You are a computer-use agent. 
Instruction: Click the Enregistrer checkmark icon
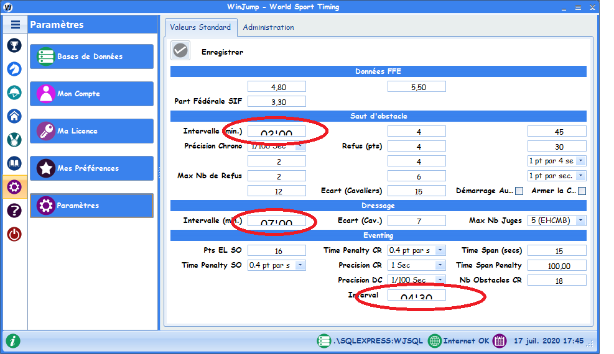point(180,50)
